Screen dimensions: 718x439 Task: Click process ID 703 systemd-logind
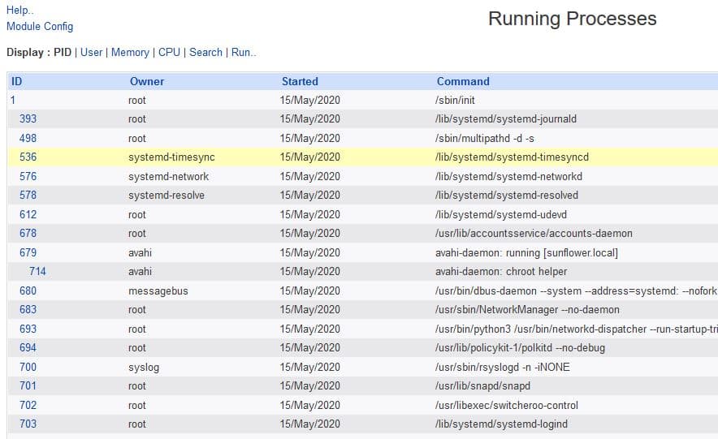coord(28,424)
